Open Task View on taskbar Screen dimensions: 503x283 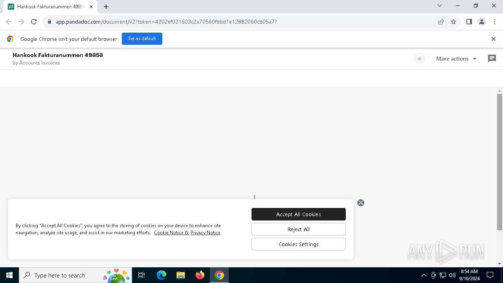coord(141,275)
